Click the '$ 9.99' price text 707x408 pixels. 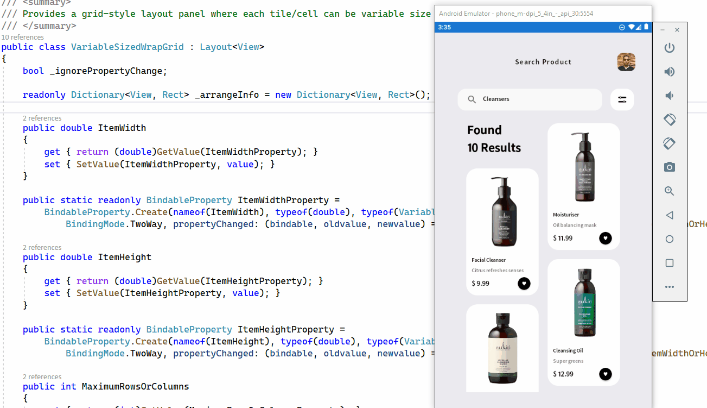[480, 284]
